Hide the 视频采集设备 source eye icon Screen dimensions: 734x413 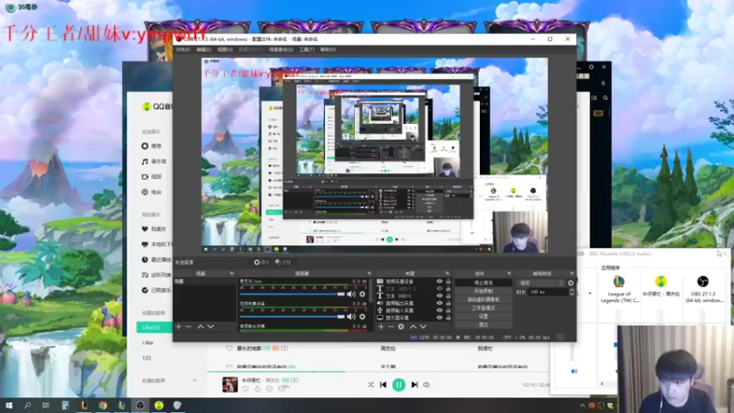(439, 282)
